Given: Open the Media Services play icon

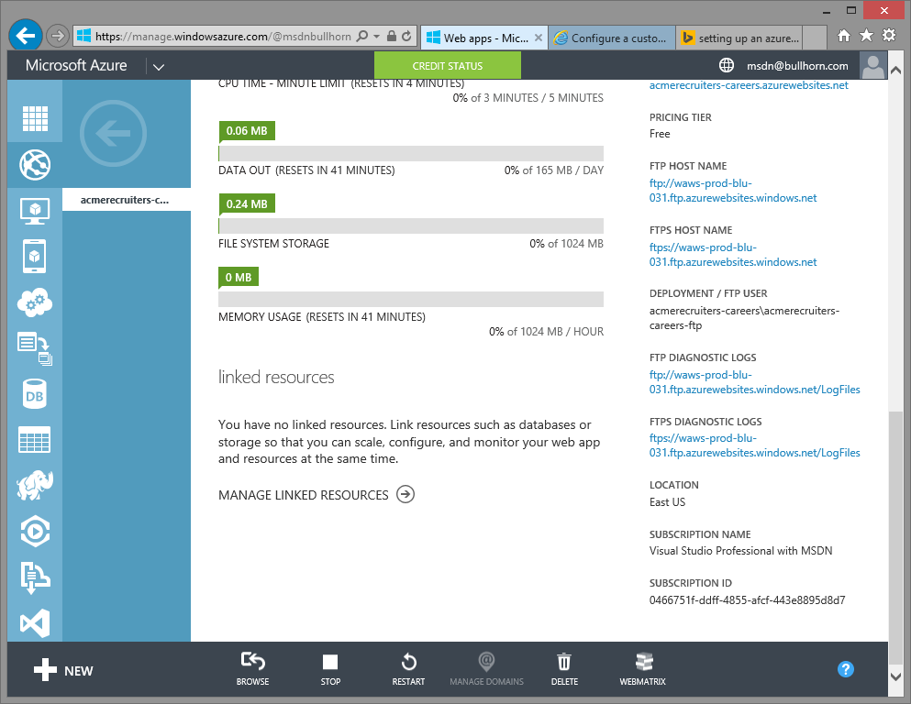Looking at the screenshot, I should pos(35,531).
